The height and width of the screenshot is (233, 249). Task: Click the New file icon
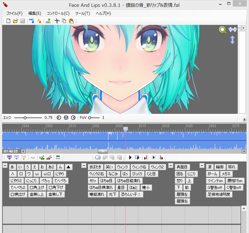(x=8, y=21)
